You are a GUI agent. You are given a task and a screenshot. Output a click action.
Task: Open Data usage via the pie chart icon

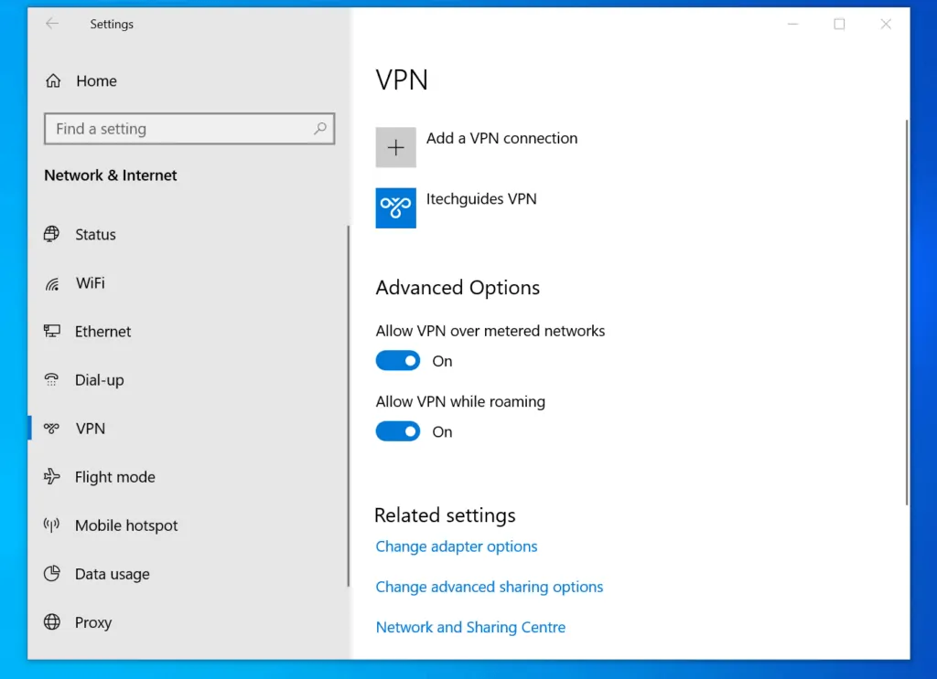click(51, 574)
